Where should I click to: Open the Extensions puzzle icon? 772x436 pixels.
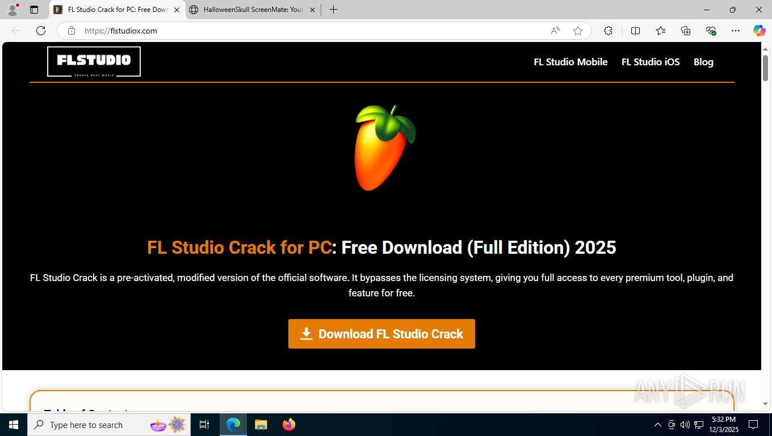608,31
